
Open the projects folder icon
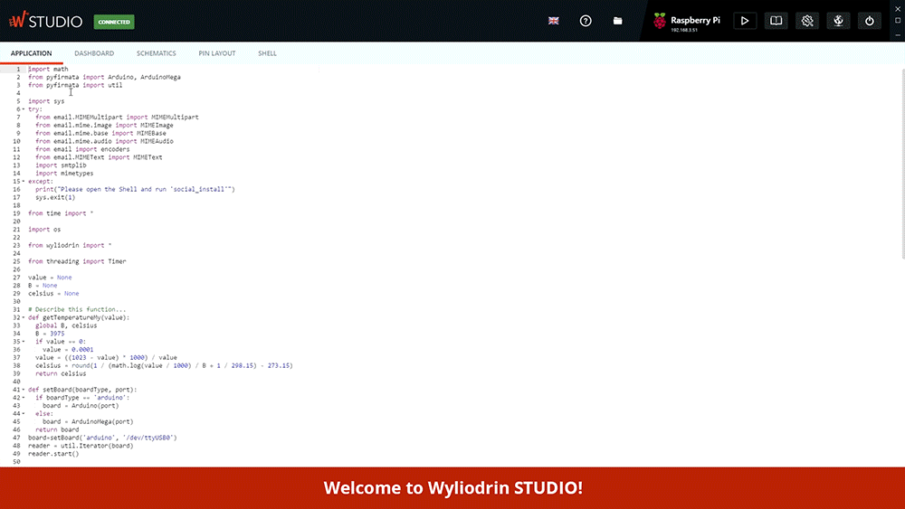617,21
